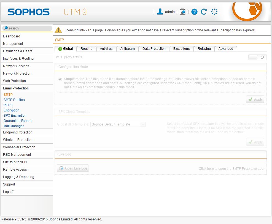The height and width of the screenshot is (224, 272).
Task: Open the Encryption page
Action: point(12,110)
